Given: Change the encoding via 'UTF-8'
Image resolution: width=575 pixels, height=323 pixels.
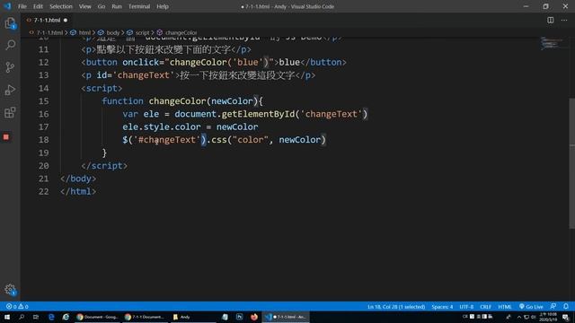Looking at the screenshot, I should (x=466, y=307).
